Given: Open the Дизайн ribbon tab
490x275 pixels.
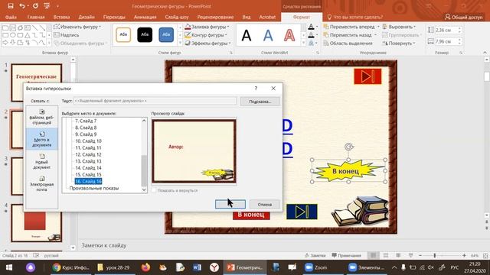Looking at the screenshot, I should point(87,17).
